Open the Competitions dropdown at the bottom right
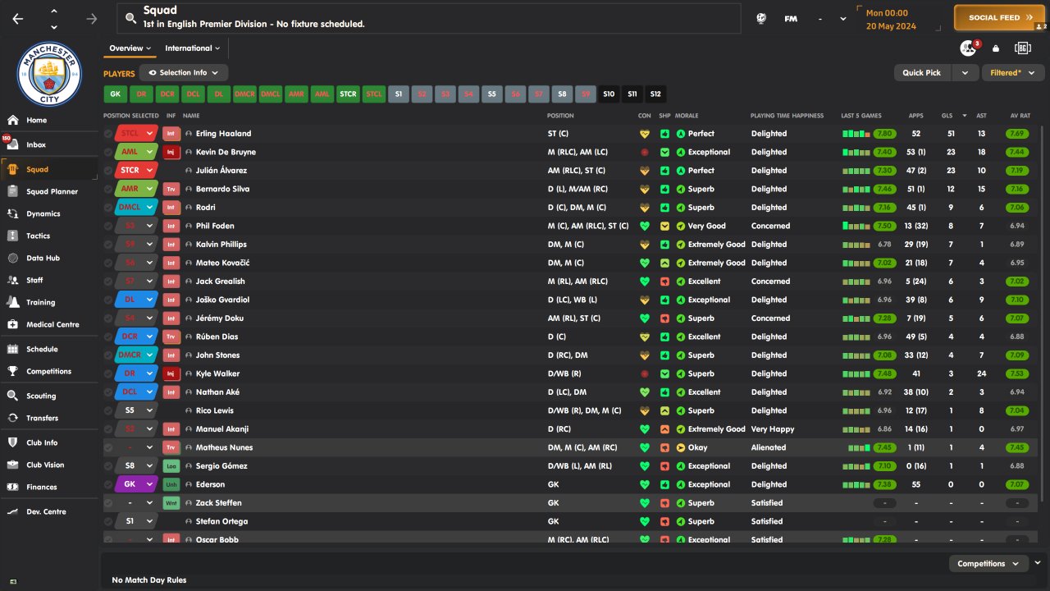This screenshot has width=1050, height=591. point(988,564)
